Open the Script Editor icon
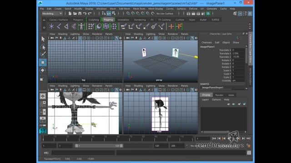This screenshot has height=163, width=291. 249,153
